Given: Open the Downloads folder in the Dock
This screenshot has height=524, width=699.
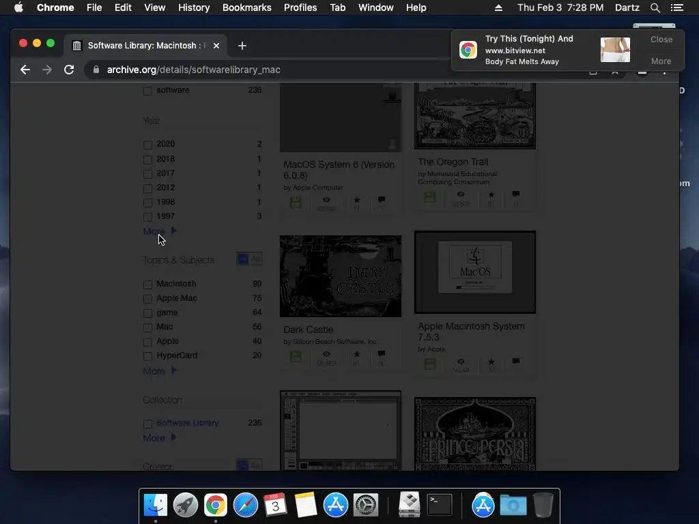Looking at the screenshot, I should click(x=513, y=506).
